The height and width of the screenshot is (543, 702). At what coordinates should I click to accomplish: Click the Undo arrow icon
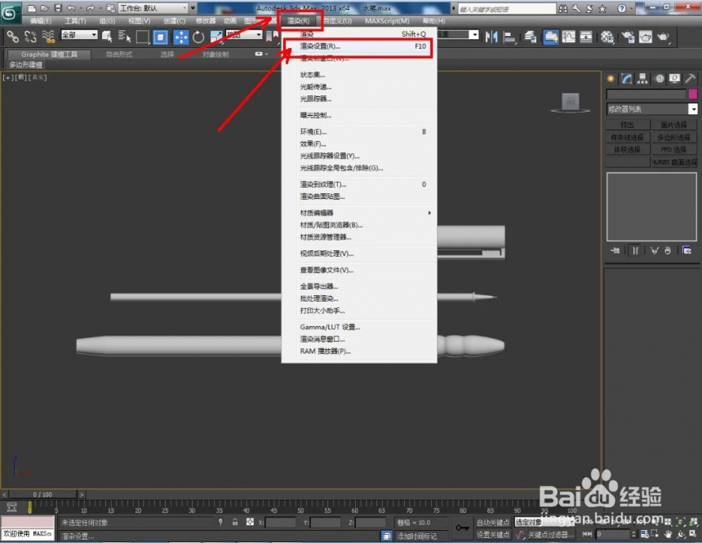click(71, 8)
